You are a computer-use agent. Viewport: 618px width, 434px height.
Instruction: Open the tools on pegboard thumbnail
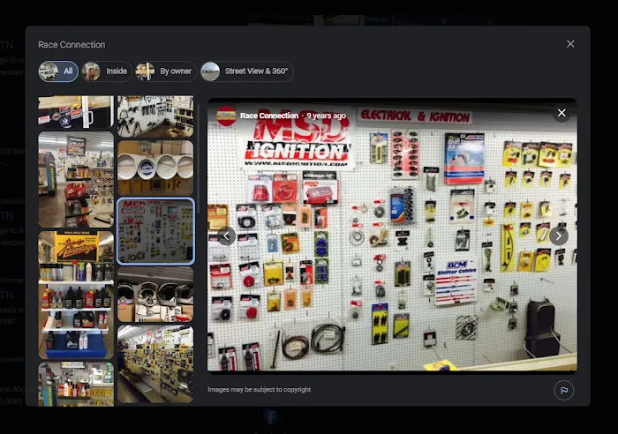tap(155, 116)
